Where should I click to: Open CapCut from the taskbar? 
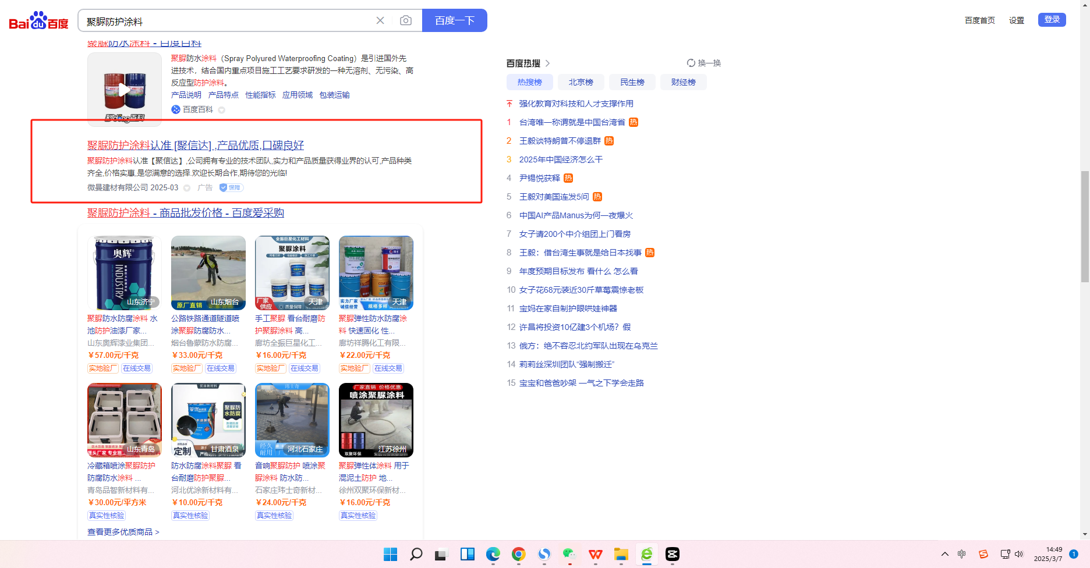[672, 554]
